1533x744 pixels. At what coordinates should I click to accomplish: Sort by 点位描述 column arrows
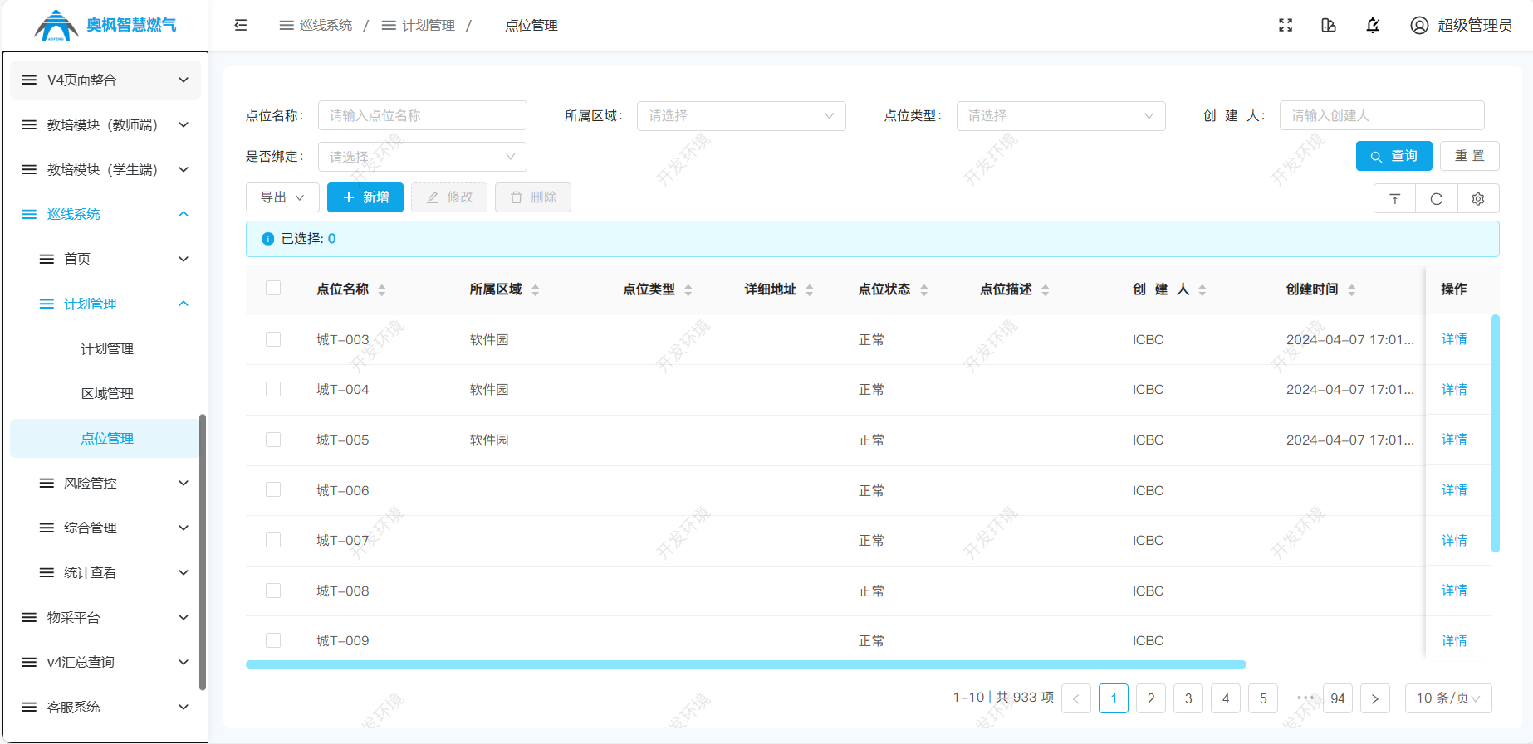click(x=1046, y=289)
